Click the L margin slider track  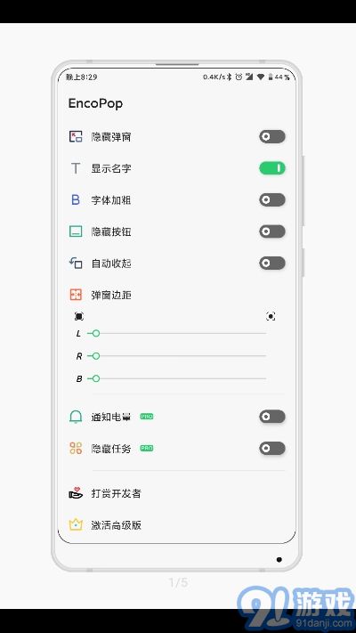coord(177,334)
